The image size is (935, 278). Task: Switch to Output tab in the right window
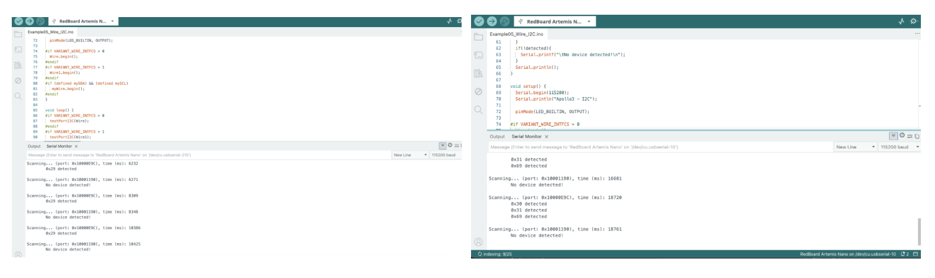tap(498, 137)
